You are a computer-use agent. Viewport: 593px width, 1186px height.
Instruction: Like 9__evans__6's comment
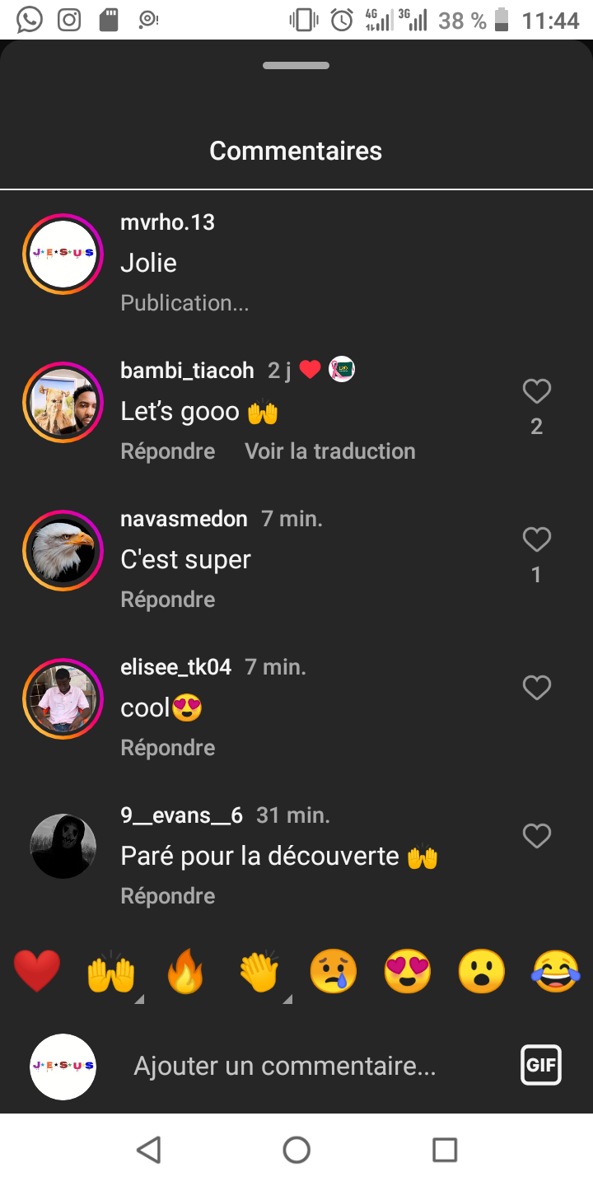click(537, 837)
